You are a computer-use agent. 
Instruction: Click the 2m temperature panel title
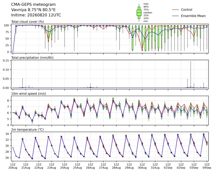pos(27,130)
